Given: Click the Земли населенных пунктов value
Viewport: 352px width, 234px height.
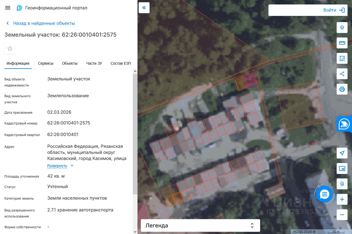Looking at the screenshot, I should pyautogui.click(x=77, y=198).
